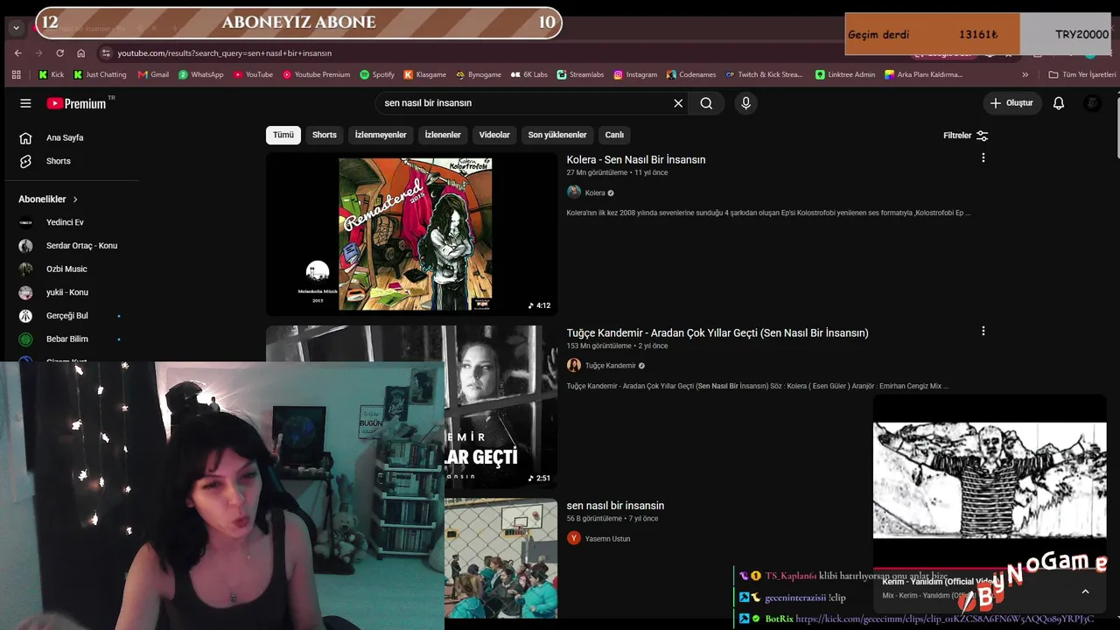Open the Codenames bookmark
The height and width of the screenshot is (630, 1120).
click(691, 74)
